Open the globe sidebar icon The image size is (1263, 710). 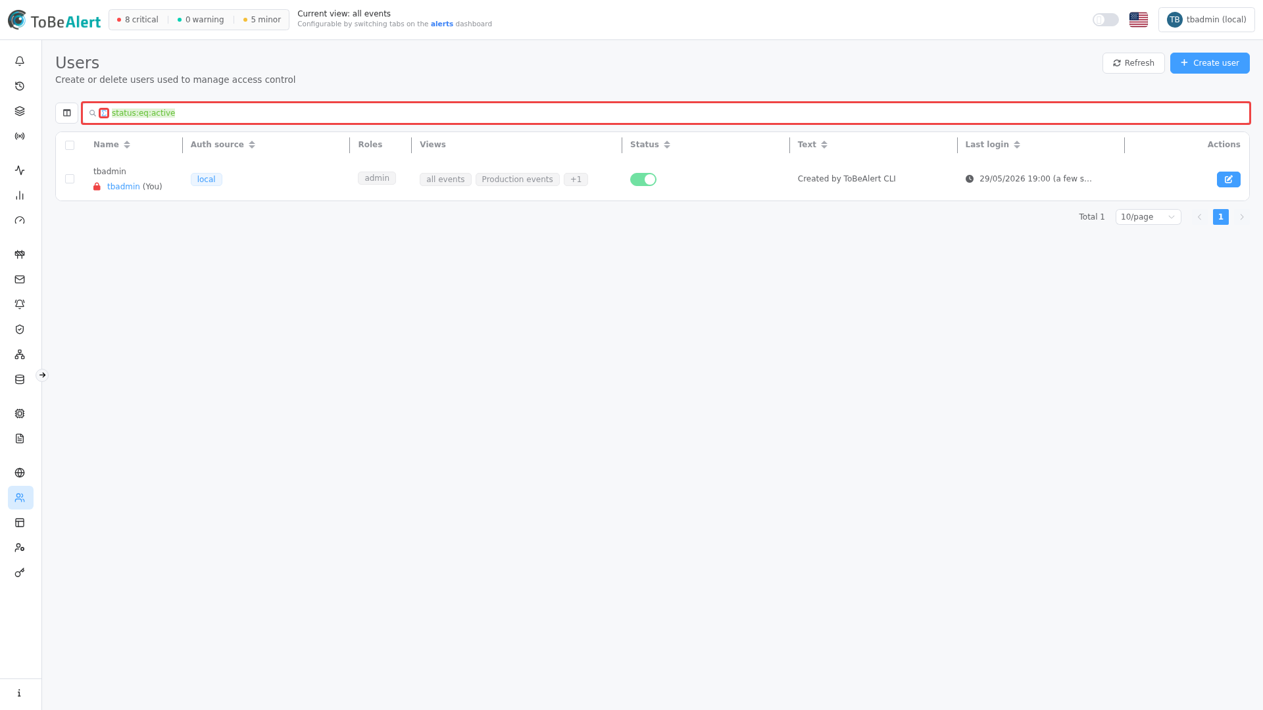tap(20, 473)
